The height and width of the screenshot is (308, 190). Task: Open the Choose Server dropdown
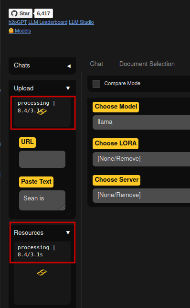point(141,196)
